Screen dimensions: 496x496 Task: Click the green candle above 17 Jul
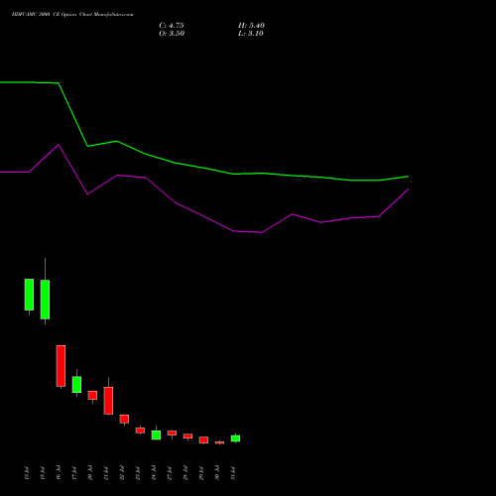[x=76, y=385]
